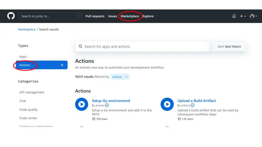Click verified badge beside Setup Go author
The height and width of the screenshot is (147, 262).
click(107, 105)
